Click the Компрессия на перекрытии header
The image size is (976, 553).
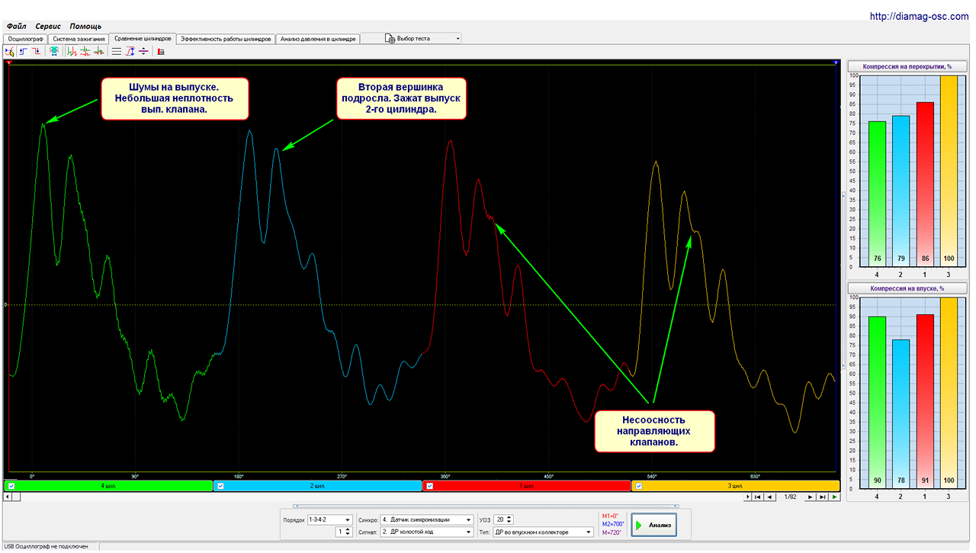pos(906,66)
